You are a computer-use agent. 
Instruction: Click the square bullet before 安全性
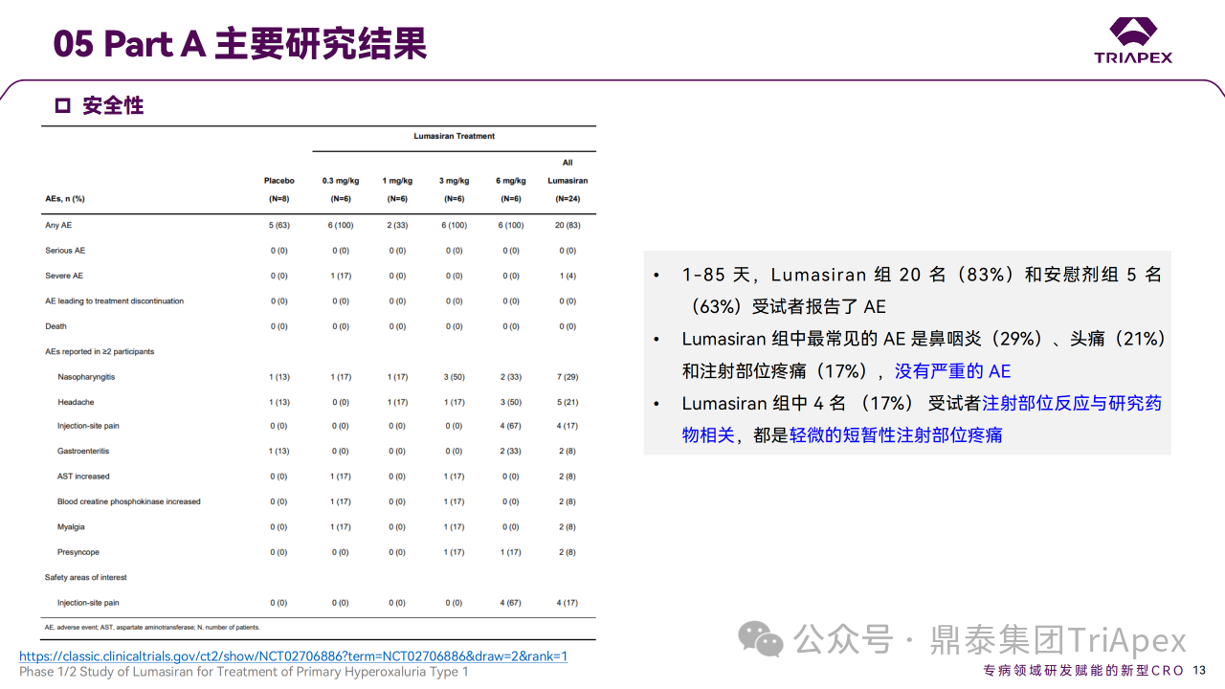63,106
